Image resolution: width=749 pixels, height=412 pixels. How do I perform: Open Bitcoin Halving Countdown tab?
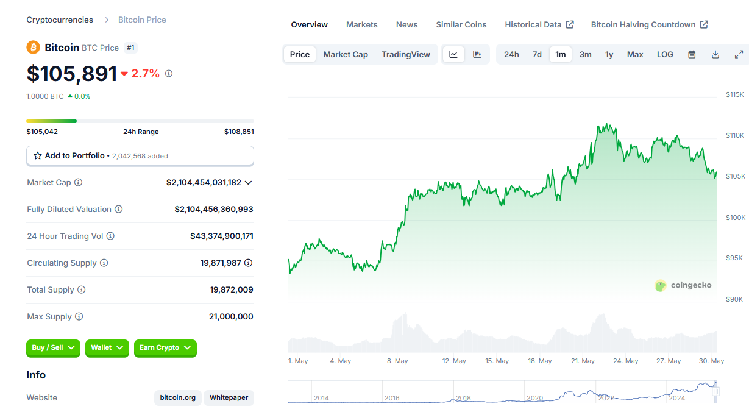click(x=650, y=24)
